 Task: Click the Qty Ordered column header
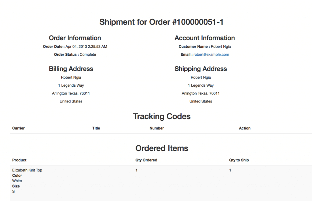[146, 160]
